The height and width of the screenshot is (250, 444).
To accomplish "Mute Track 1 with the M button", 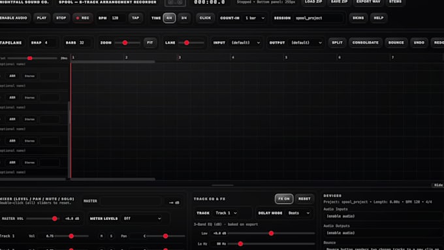I will (x=101, y=236).
